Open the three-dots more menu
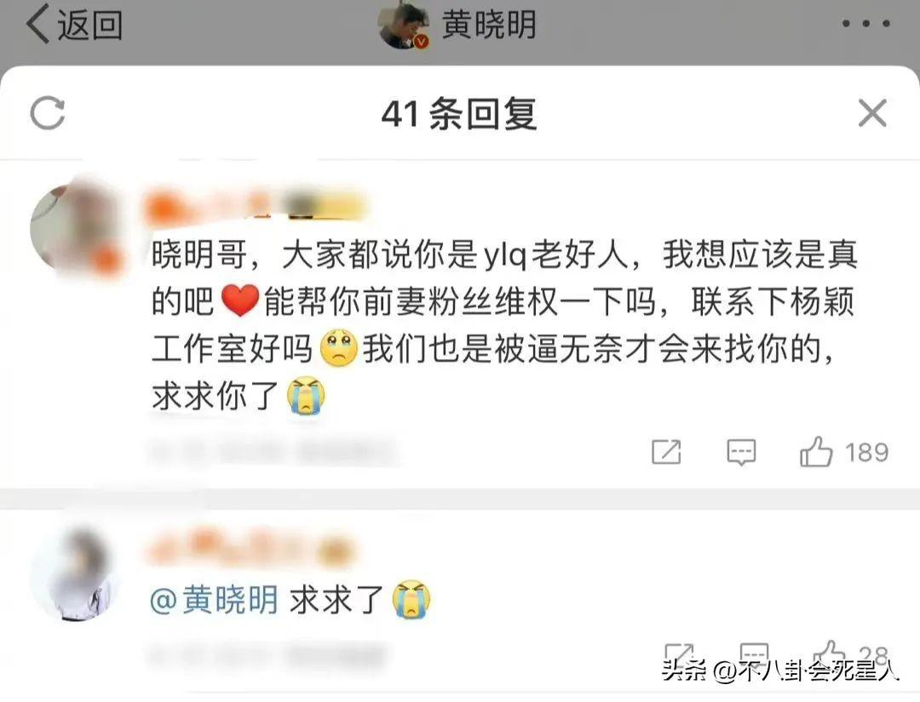Viewport: 920px width, 702px height. 866,24
